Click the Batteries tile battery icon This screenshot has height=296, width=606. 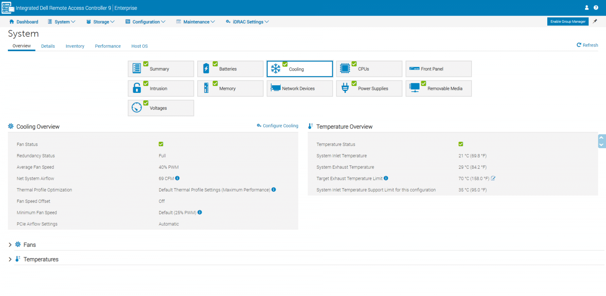click(x=206, y=68)
